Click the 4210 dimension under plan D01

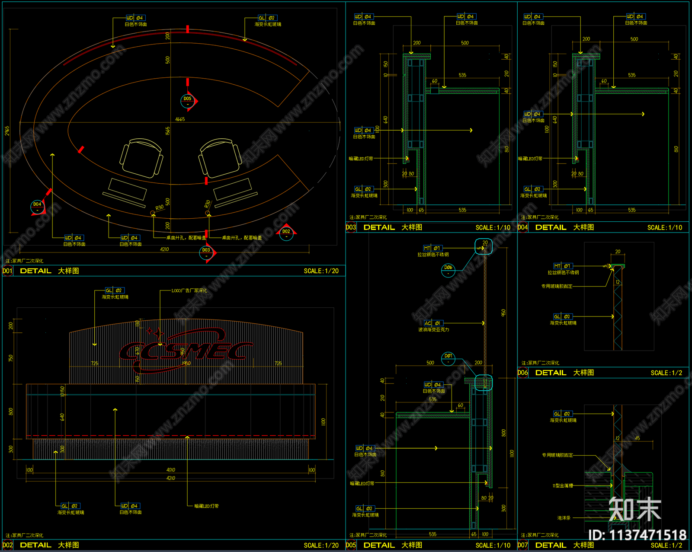[164, 249]
